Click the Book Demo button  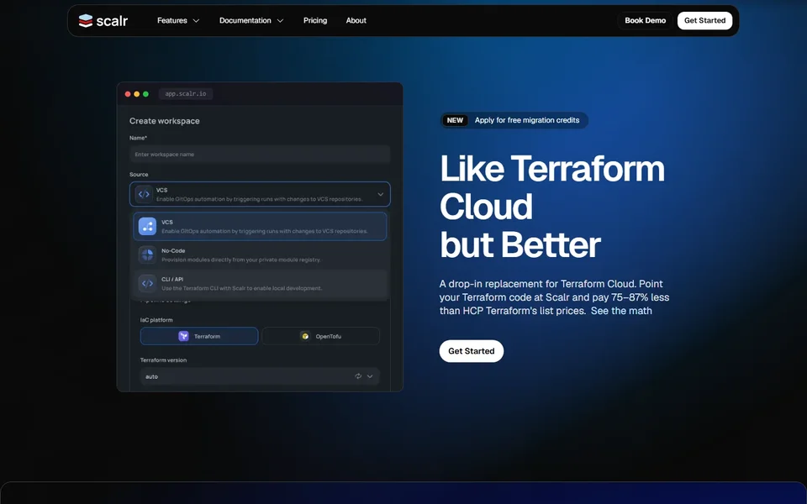645,20
